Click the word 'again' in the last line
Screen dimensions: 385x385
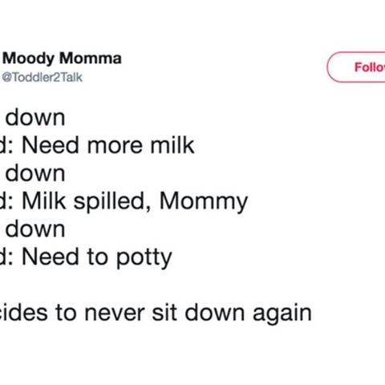pos(282,315)
